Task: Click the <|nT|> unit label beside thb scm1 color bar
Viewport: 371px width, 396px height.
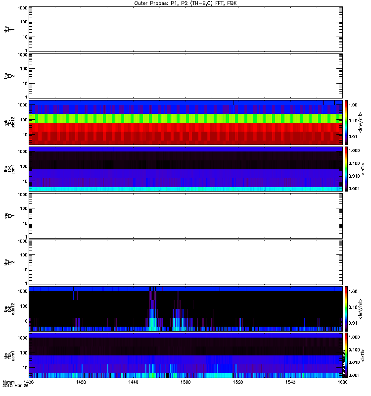Action: click(x=363, y=169)
